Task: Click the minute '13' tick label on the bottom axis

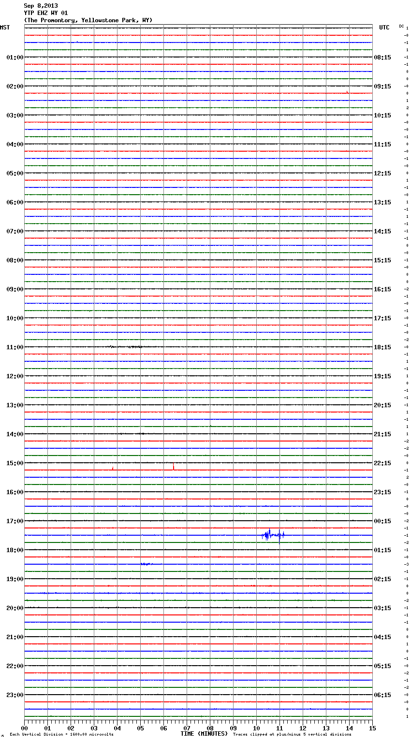Action: (326, 728)
